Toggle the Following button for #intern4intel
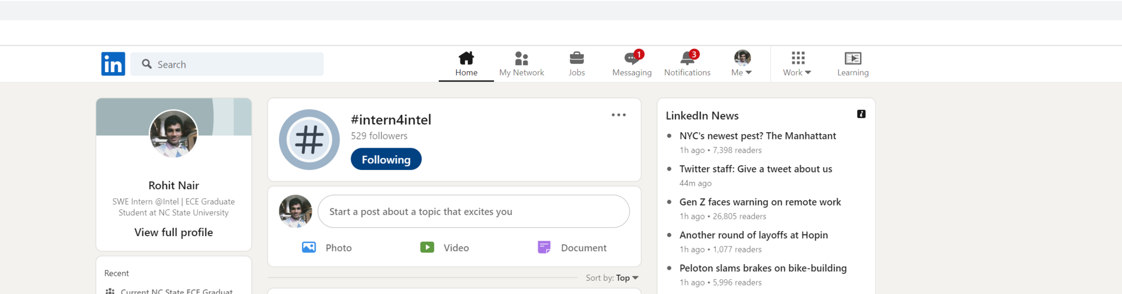 (386, 160)
